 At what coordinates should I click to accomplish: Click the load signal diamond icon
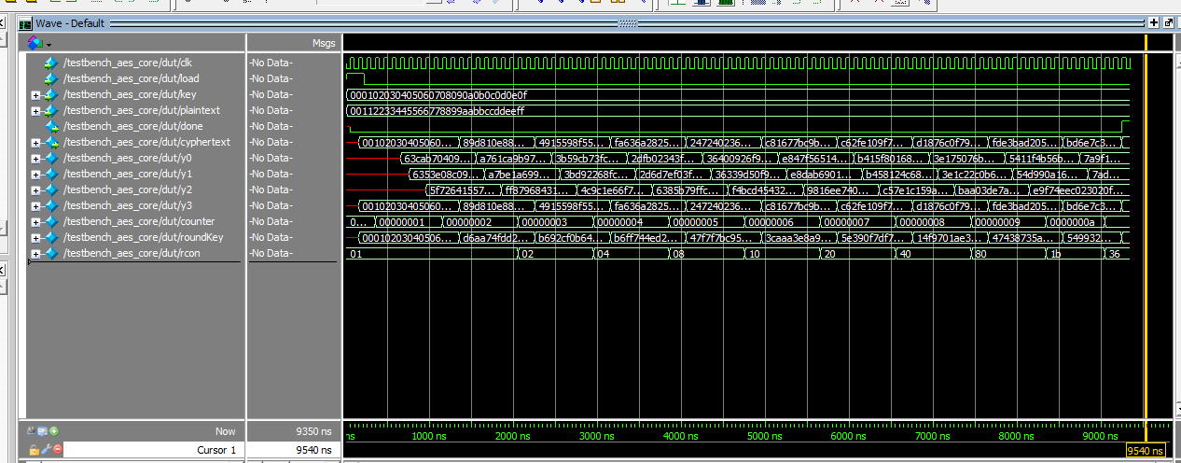51,79
